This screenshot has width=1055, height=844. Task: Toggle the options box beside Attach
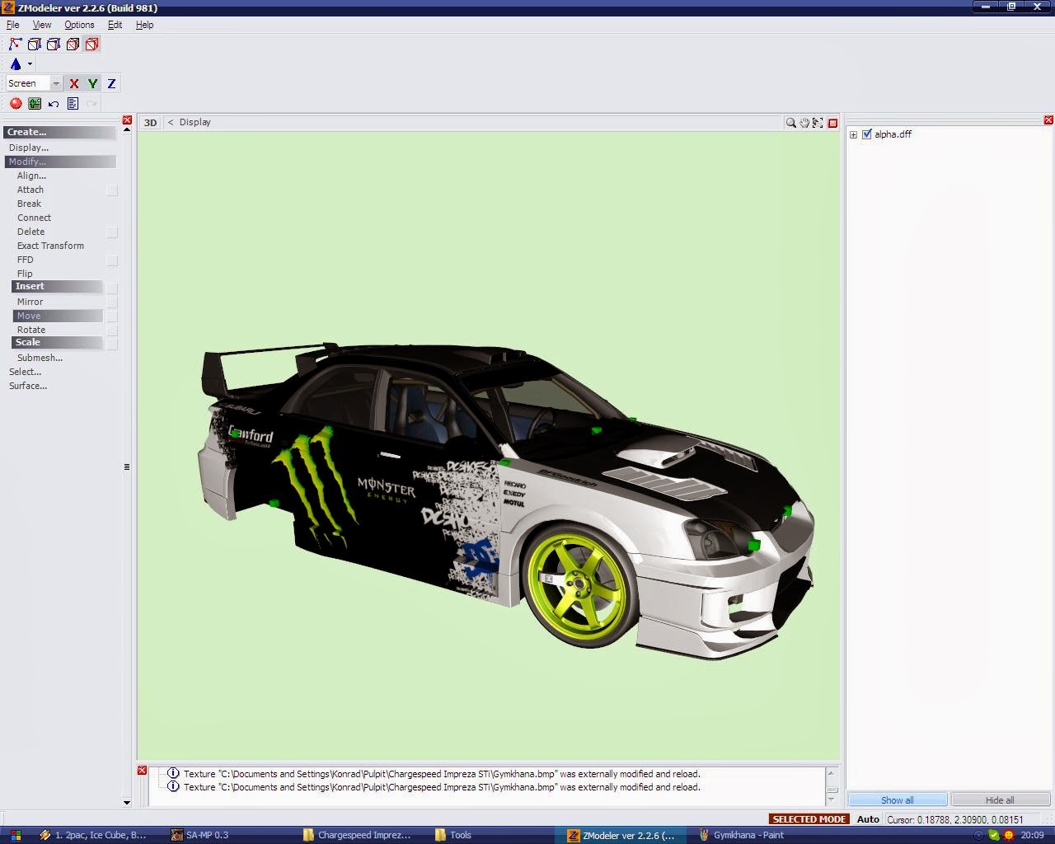click(x=112, y=190)
